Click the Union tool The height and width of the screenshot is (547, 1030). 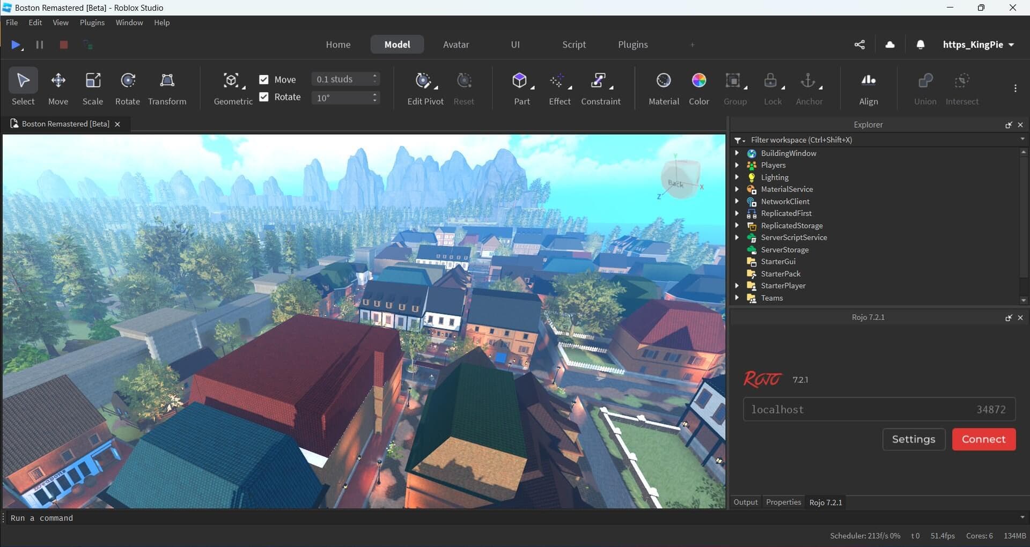(925, 87)
